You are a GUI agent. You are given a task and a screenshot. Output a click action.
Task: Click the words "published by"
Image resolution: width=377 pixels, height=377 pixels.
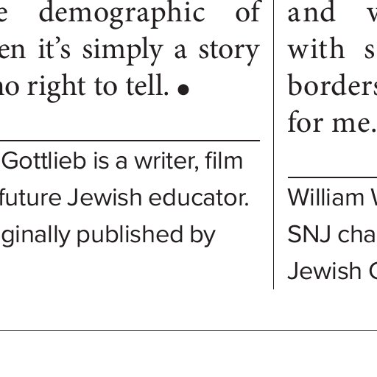[147, 236]
